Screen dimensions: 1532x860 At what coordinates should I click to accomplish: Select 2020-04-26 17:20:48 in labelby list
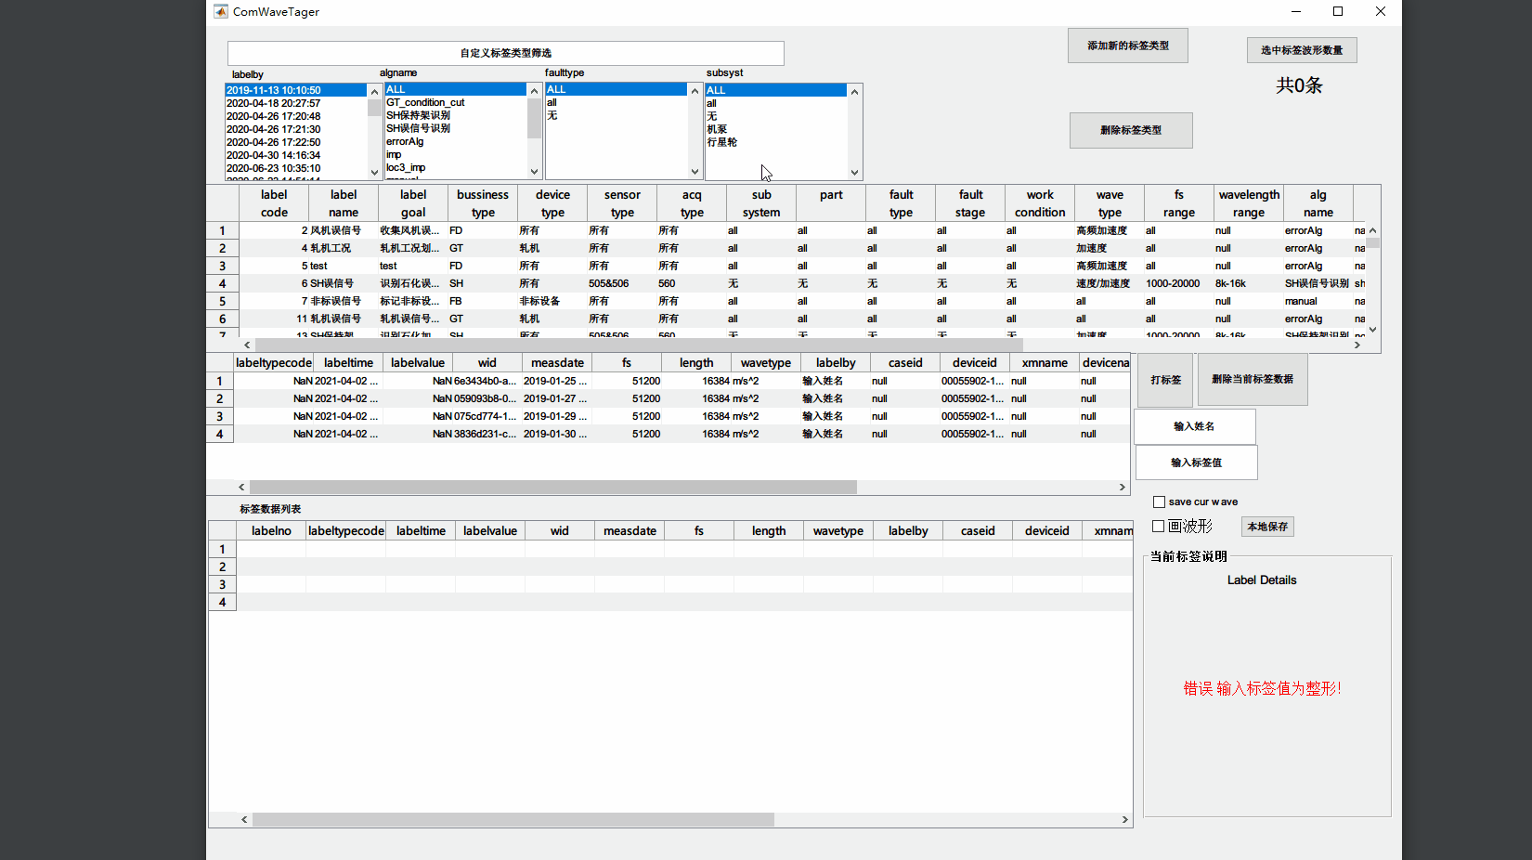point(296,116)
